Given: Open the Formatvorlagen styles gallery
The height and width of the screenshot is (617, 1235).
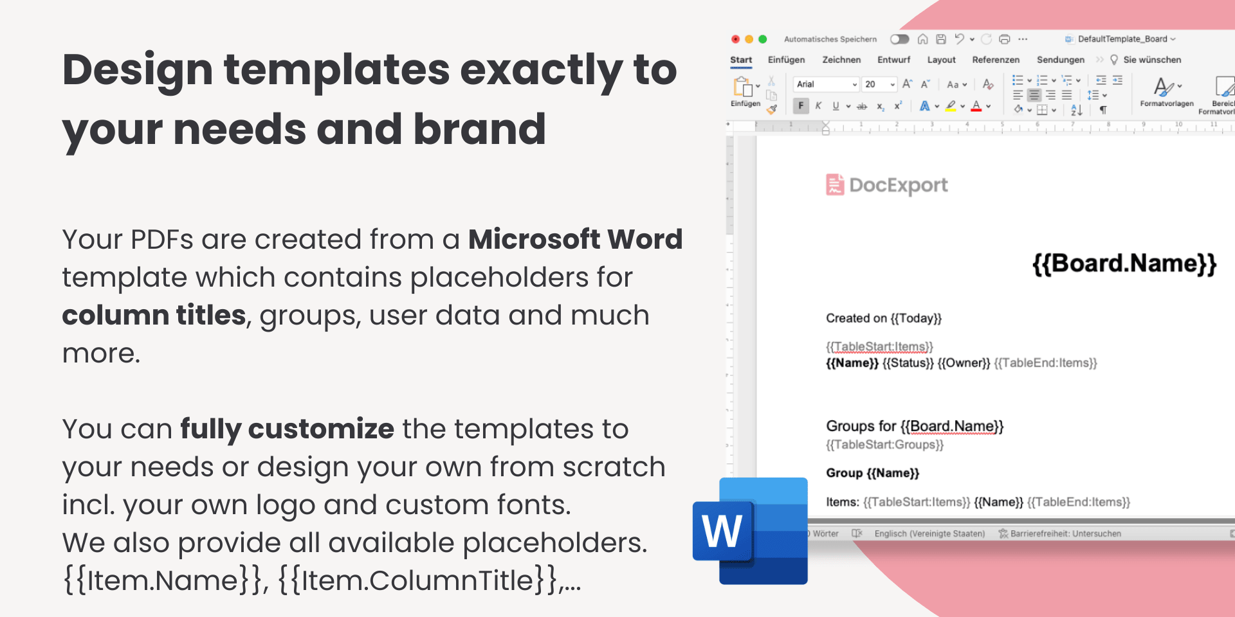Looking at the screenshot, I should (x=1167, y=91).
